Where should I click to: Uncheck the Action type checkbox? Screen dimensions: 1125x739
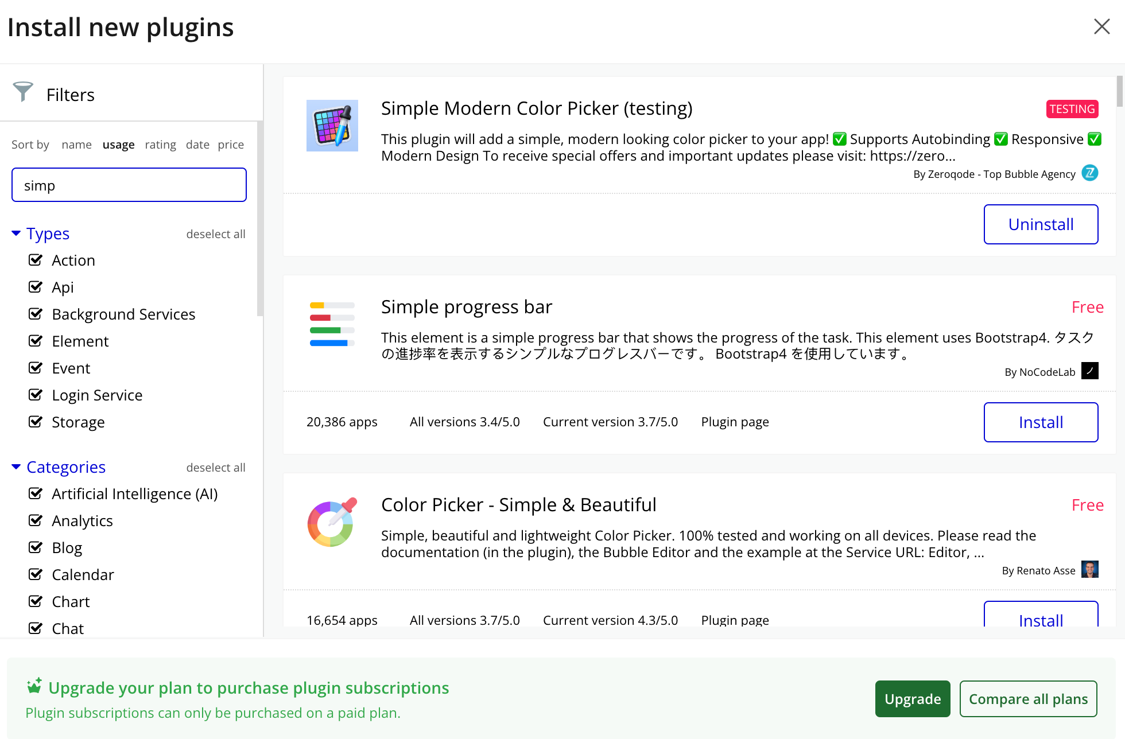pyautogui.click(x=36, y=260)
